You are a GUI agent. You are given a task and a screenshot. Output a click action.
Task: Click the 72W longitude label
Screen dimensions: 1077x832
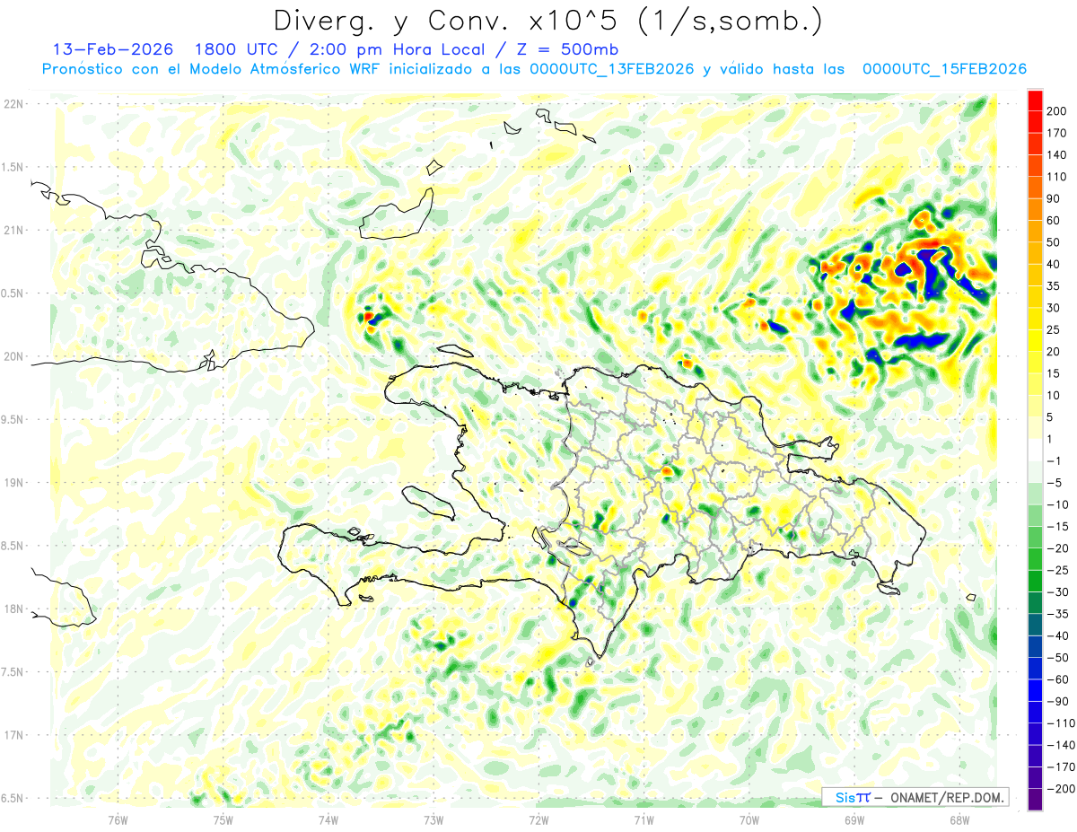538,819
